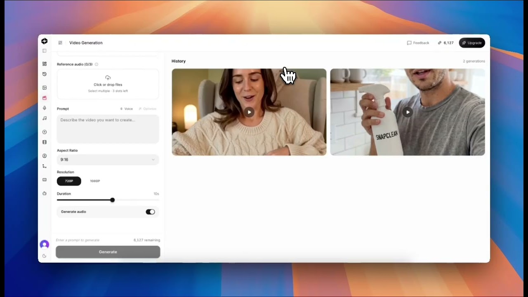Open the circled person sidebar icon
This screenshot has width=528, height=297.
(45, 156)
